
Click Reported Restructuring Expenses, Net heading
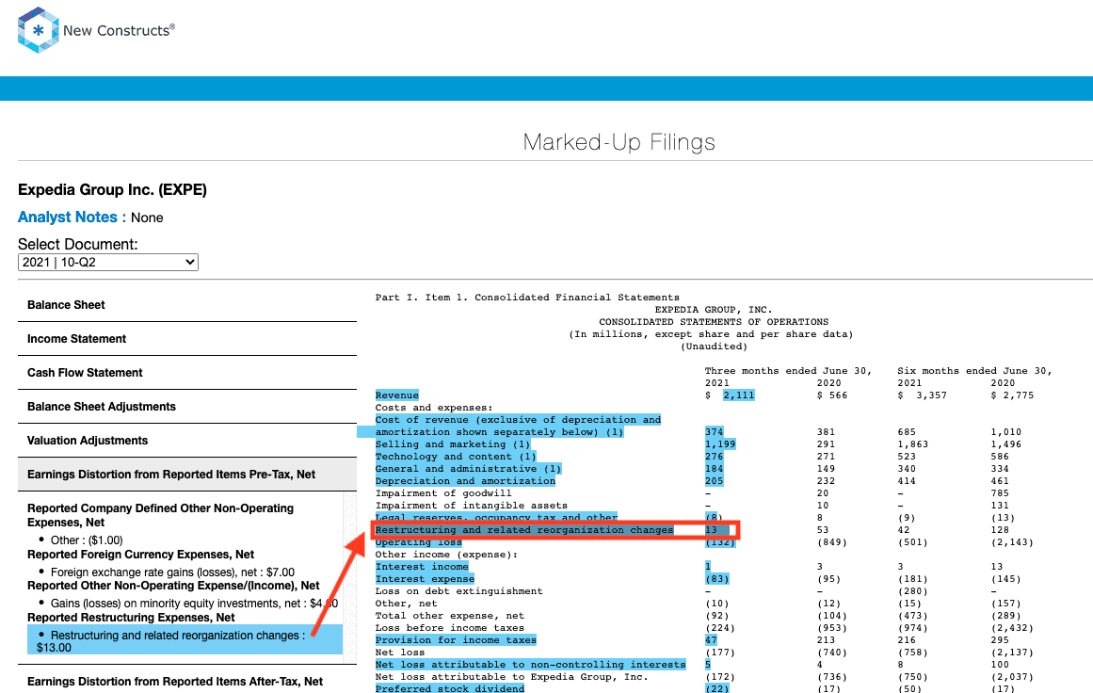[131, 618]
